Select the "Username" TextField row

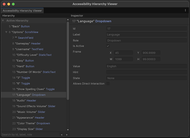34,49
